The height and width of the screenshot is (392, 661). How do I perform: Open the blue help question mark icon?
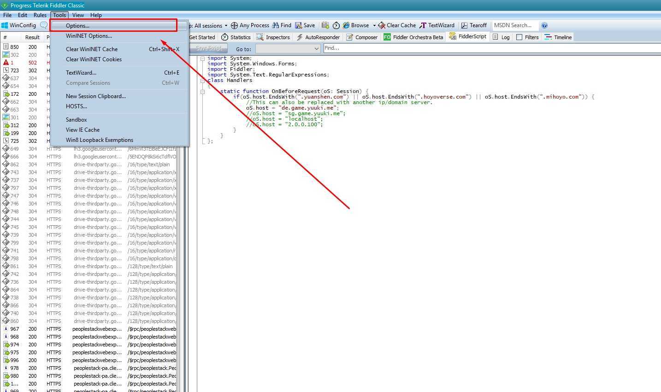point(544,25)
